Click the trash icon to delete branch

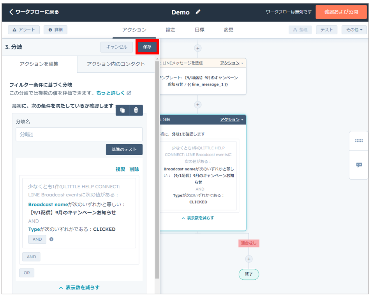pos(136,110)
